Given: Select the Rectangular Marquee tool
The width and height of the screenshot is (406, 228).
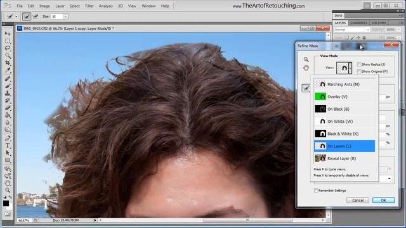Looking at the screenshot, I should [8, 41].
